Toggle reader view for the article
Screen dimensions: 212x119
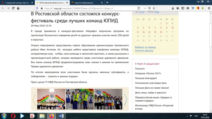[139, 8]
